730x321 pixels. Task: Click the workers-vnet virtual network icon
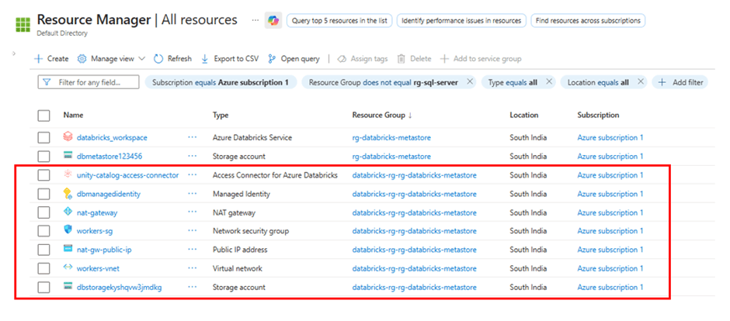(68, 268)
